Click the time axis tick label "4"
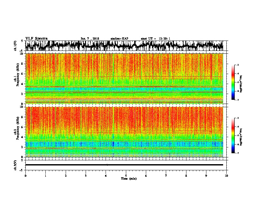255x197 pixels. click(x=106, y=176)
